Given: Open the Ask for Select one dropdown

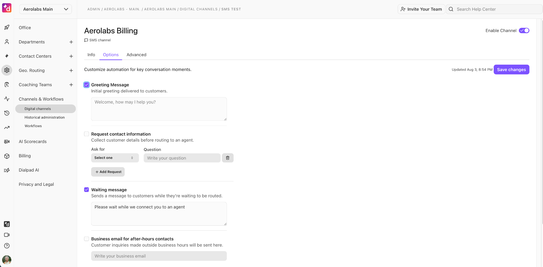Looking at the screenshot, I should [115, 158].
